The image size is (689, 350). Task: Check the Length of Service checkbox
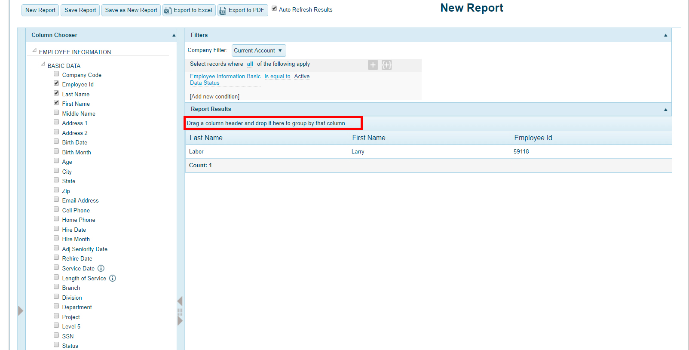pyautogui.click(x=56, y=277)
